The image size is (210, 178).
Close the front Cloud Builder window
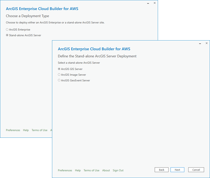206,43
